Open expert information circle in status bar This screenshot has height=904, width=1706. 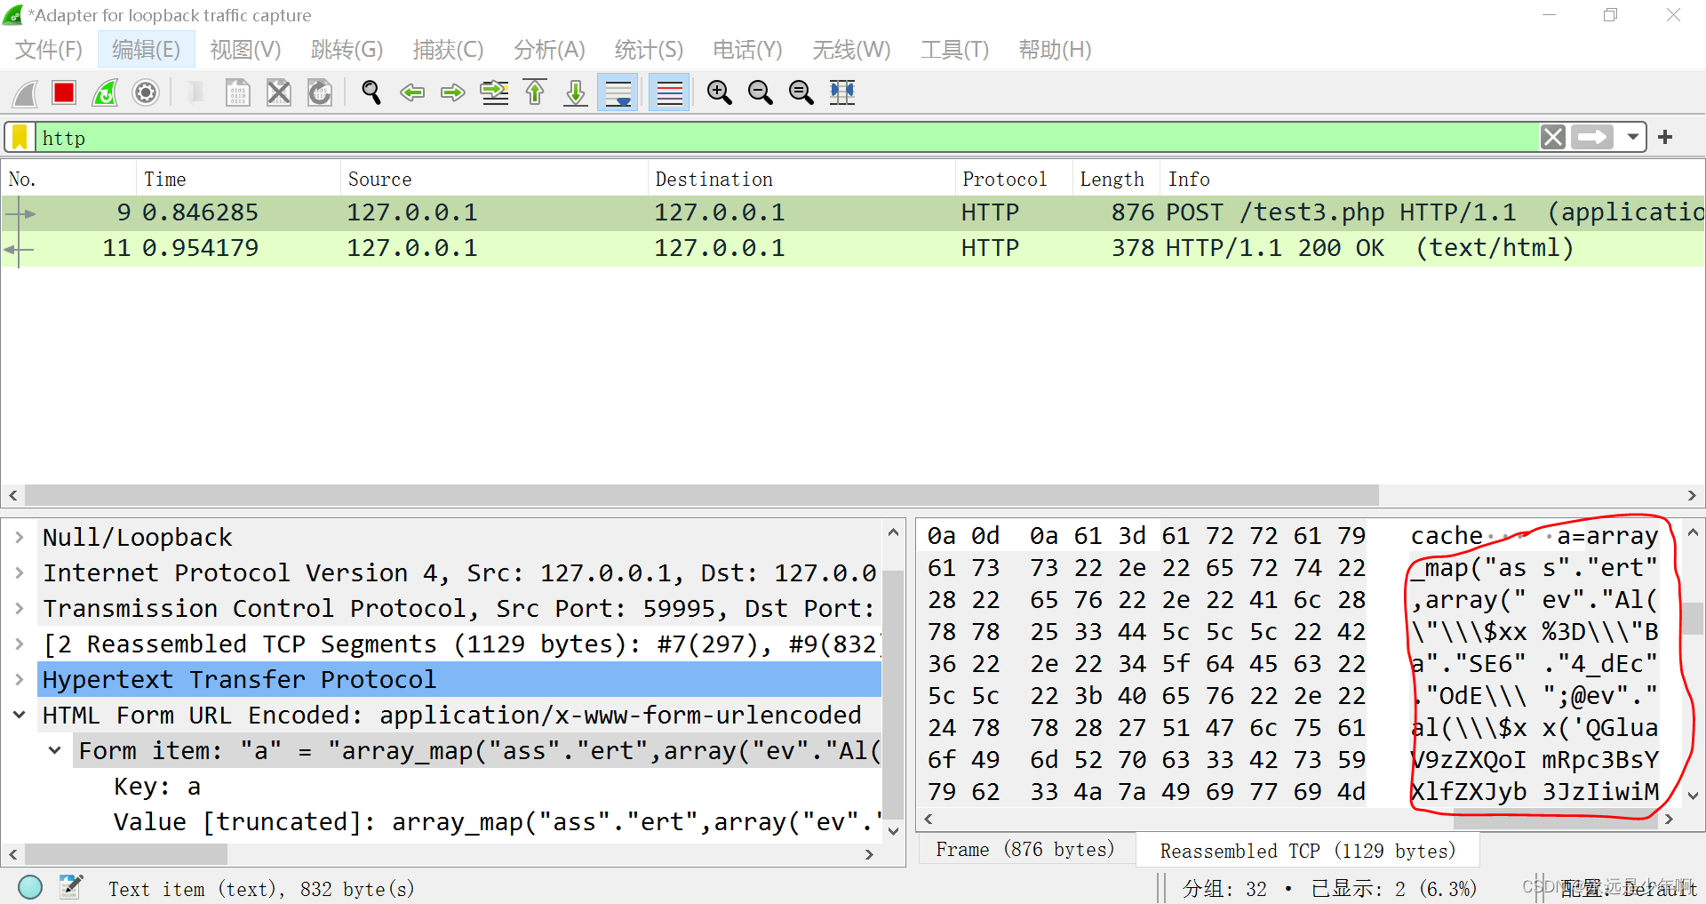pos(30,887)
